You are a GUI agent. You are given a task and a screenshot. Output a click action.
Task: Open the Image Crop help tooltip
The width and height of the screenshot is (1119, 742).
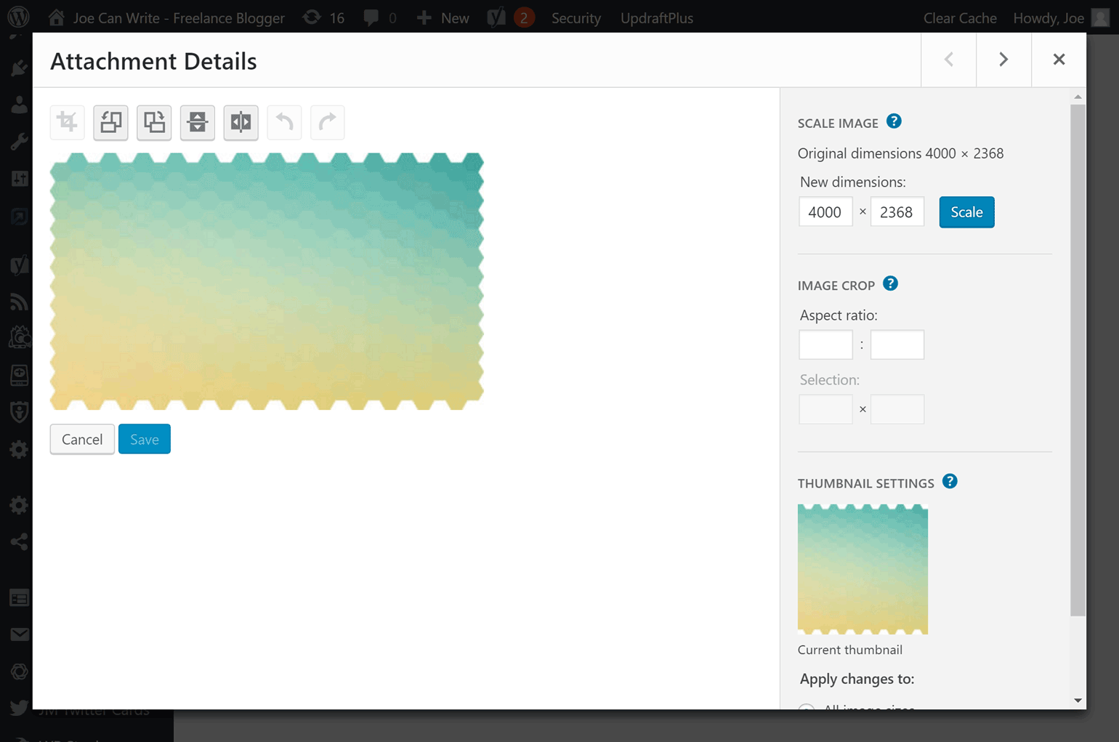coord(890,284)
